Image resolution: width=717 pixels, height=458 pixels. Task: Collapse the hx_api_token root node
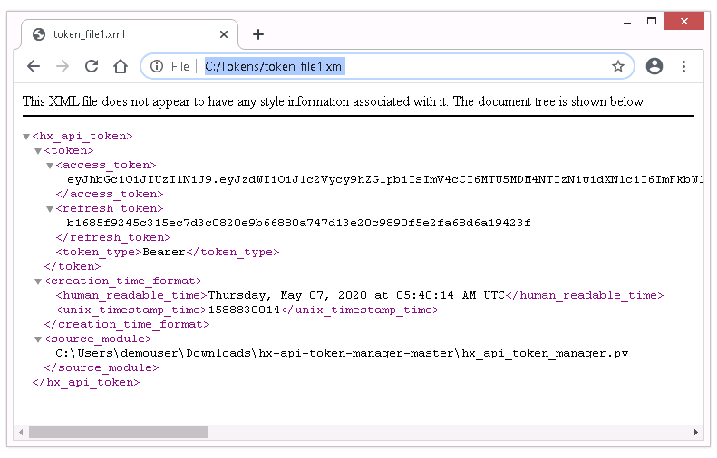point(26,137)
